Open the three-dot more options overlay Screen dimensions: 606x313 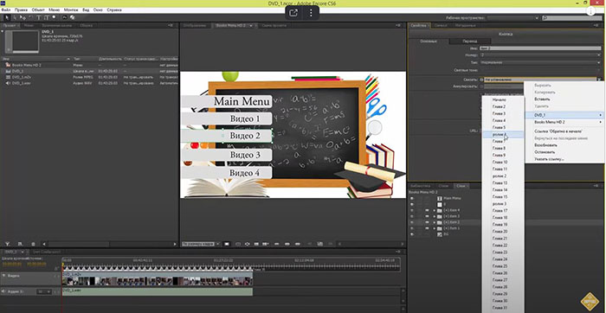(x=311, y=13)
